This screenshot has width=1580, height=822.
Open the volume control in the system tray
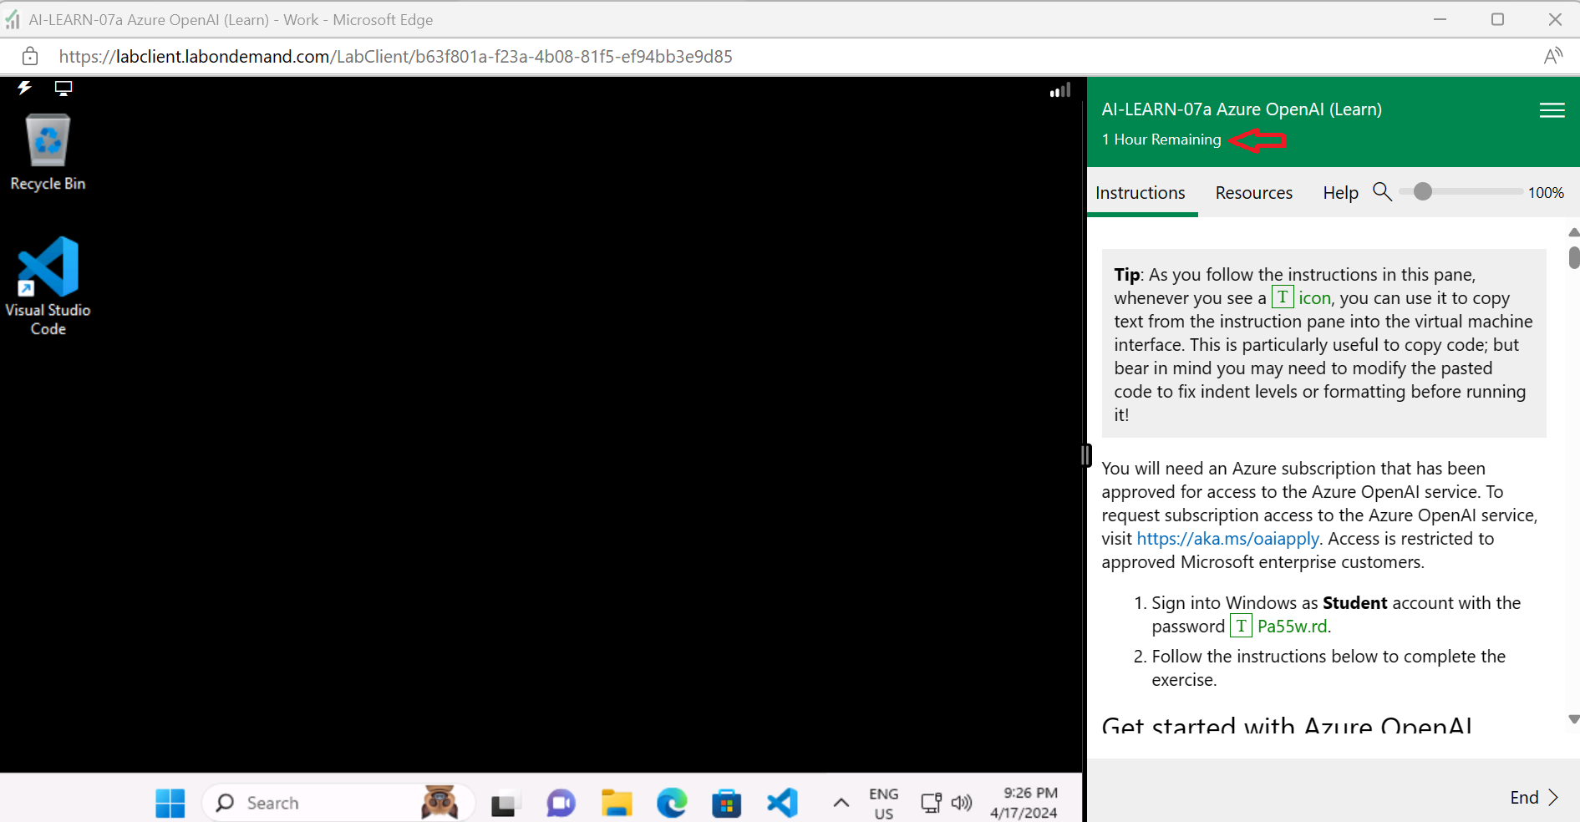(x=962, y=802)
